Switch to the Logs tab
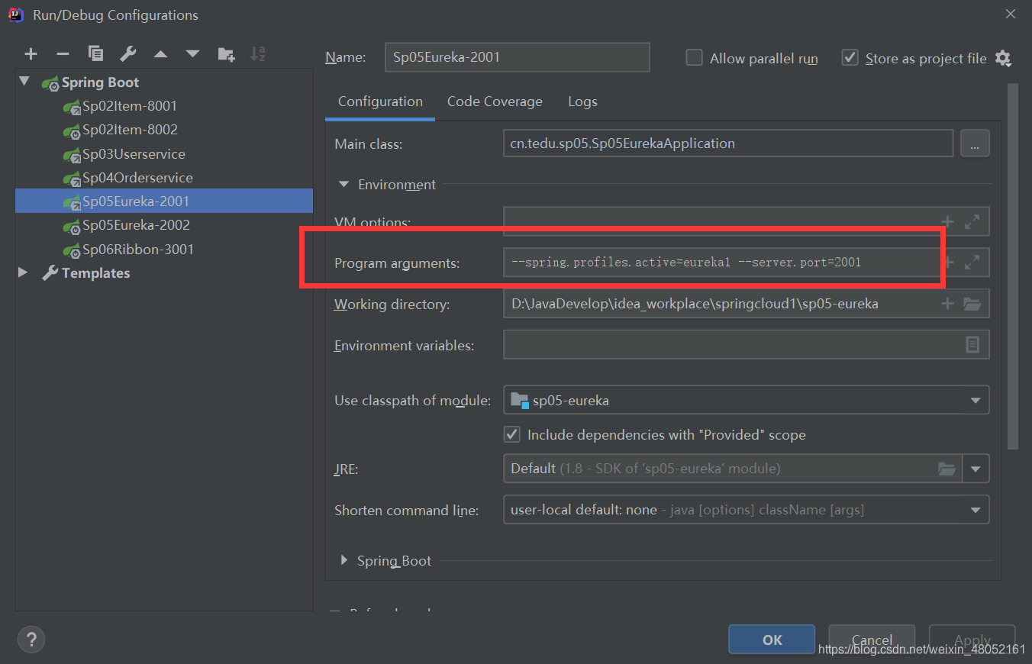Screen dimensions: 1032x664 tap(582, 102)
